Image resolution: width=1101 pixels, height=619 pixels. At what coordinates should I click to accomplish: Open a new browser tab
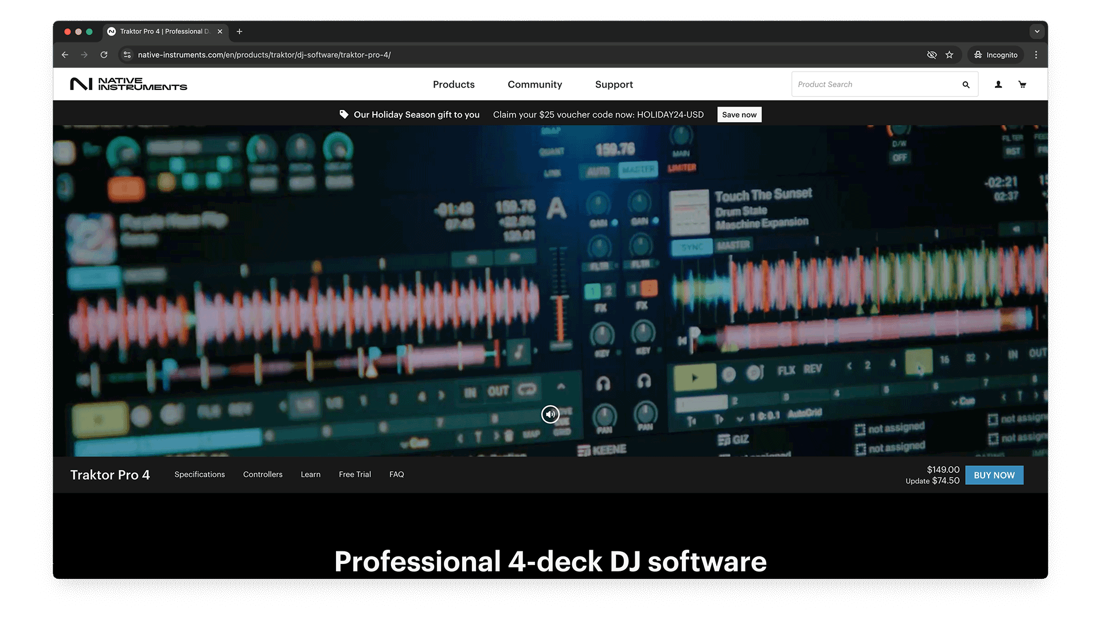[x=240, y=32]
